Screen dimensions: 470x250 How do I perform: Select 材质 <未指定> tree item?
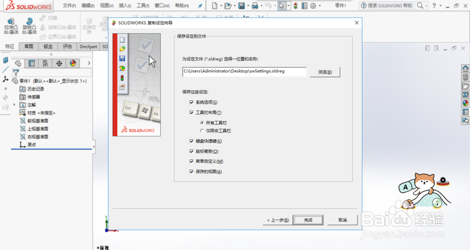point(38,113)
